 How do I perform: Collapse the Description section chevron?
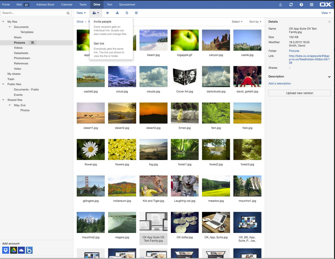coord(329,77)
